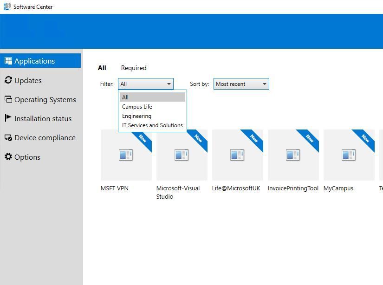The width and height of the screenshot is (383, 285).
Task: Click the Updates refresh-arrows icon
Action: pyautogui.click(x=8, y=80)
